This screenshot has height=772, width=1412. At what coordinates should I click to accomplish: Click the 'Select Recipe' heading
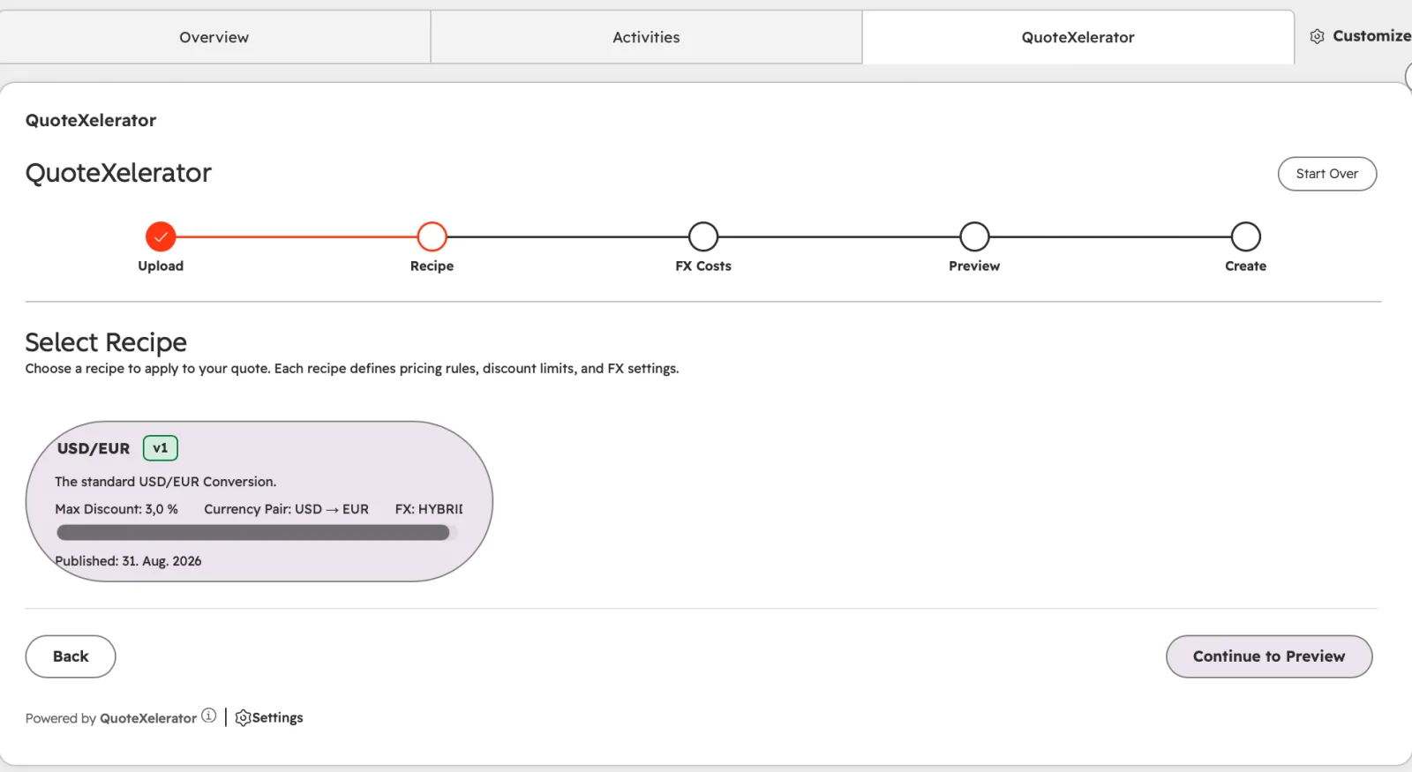(106, 342)
